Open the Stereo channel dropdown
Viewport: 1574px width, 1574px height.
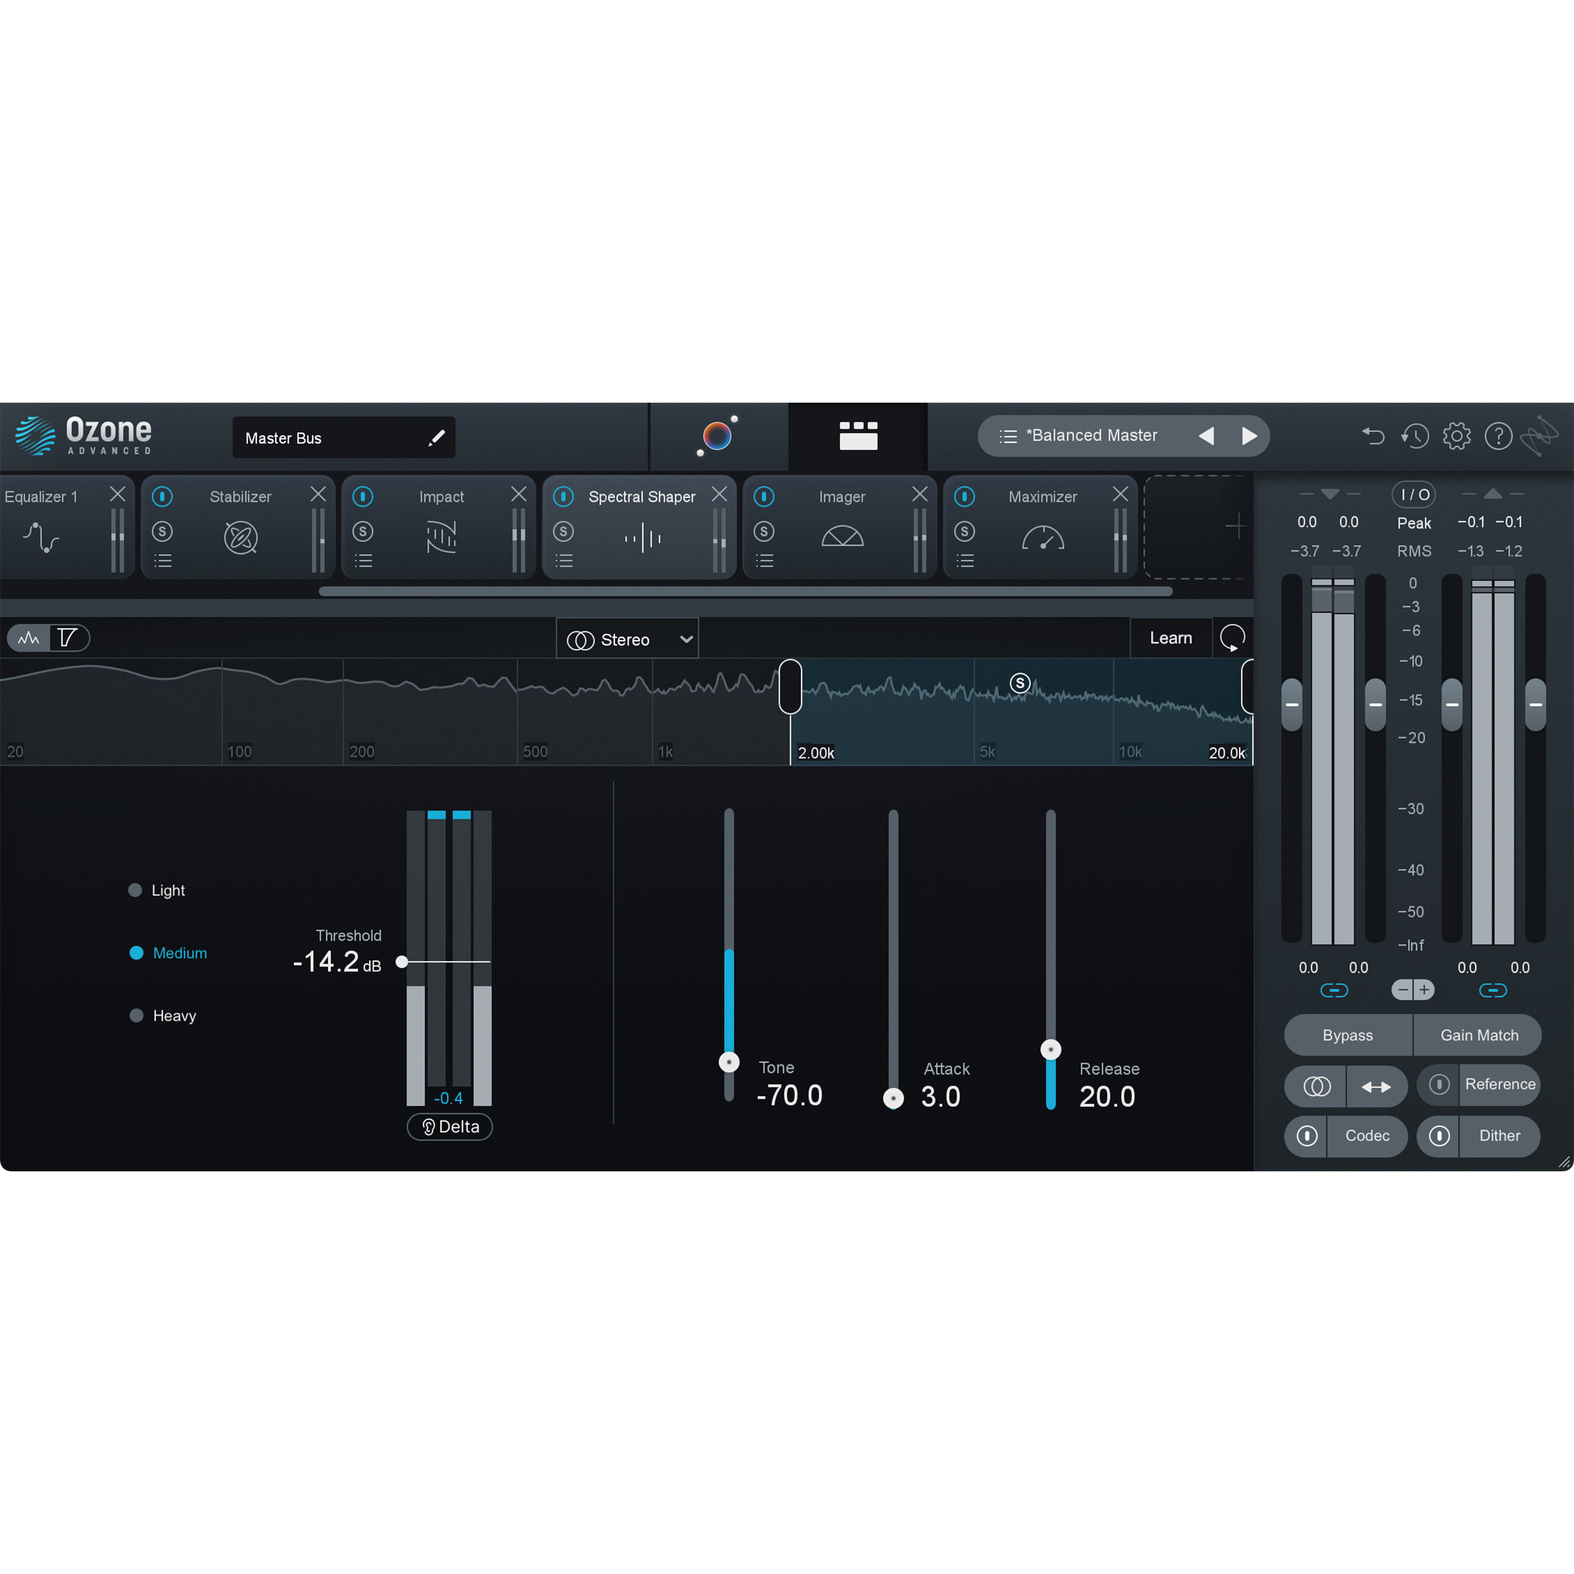point(626,639)
